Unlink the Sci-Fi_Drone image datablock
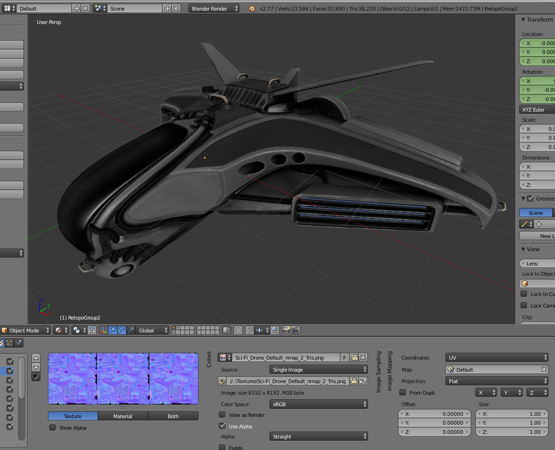The height and width of the screenshot is (450, 555). [x=363, y=357]
